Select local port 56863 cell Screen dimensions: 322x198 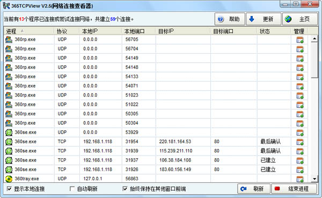click(132, 179)
